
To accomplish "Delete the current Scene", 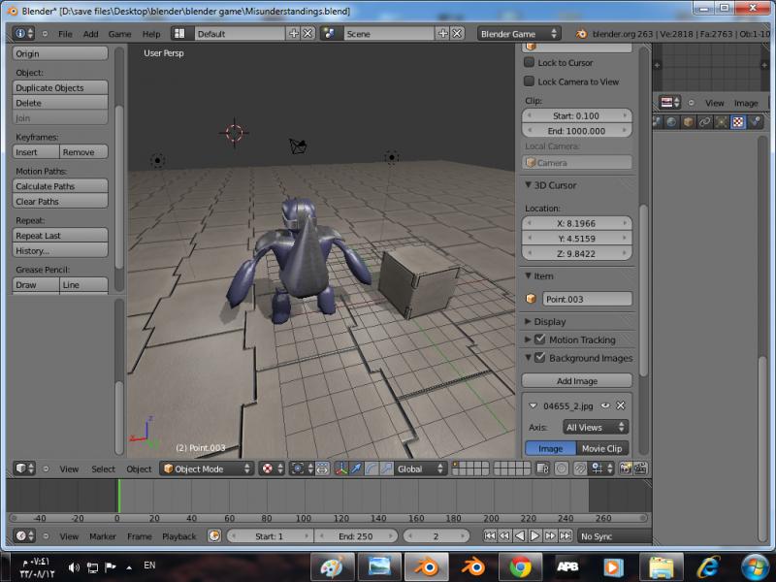I will [x=457, y=33].
